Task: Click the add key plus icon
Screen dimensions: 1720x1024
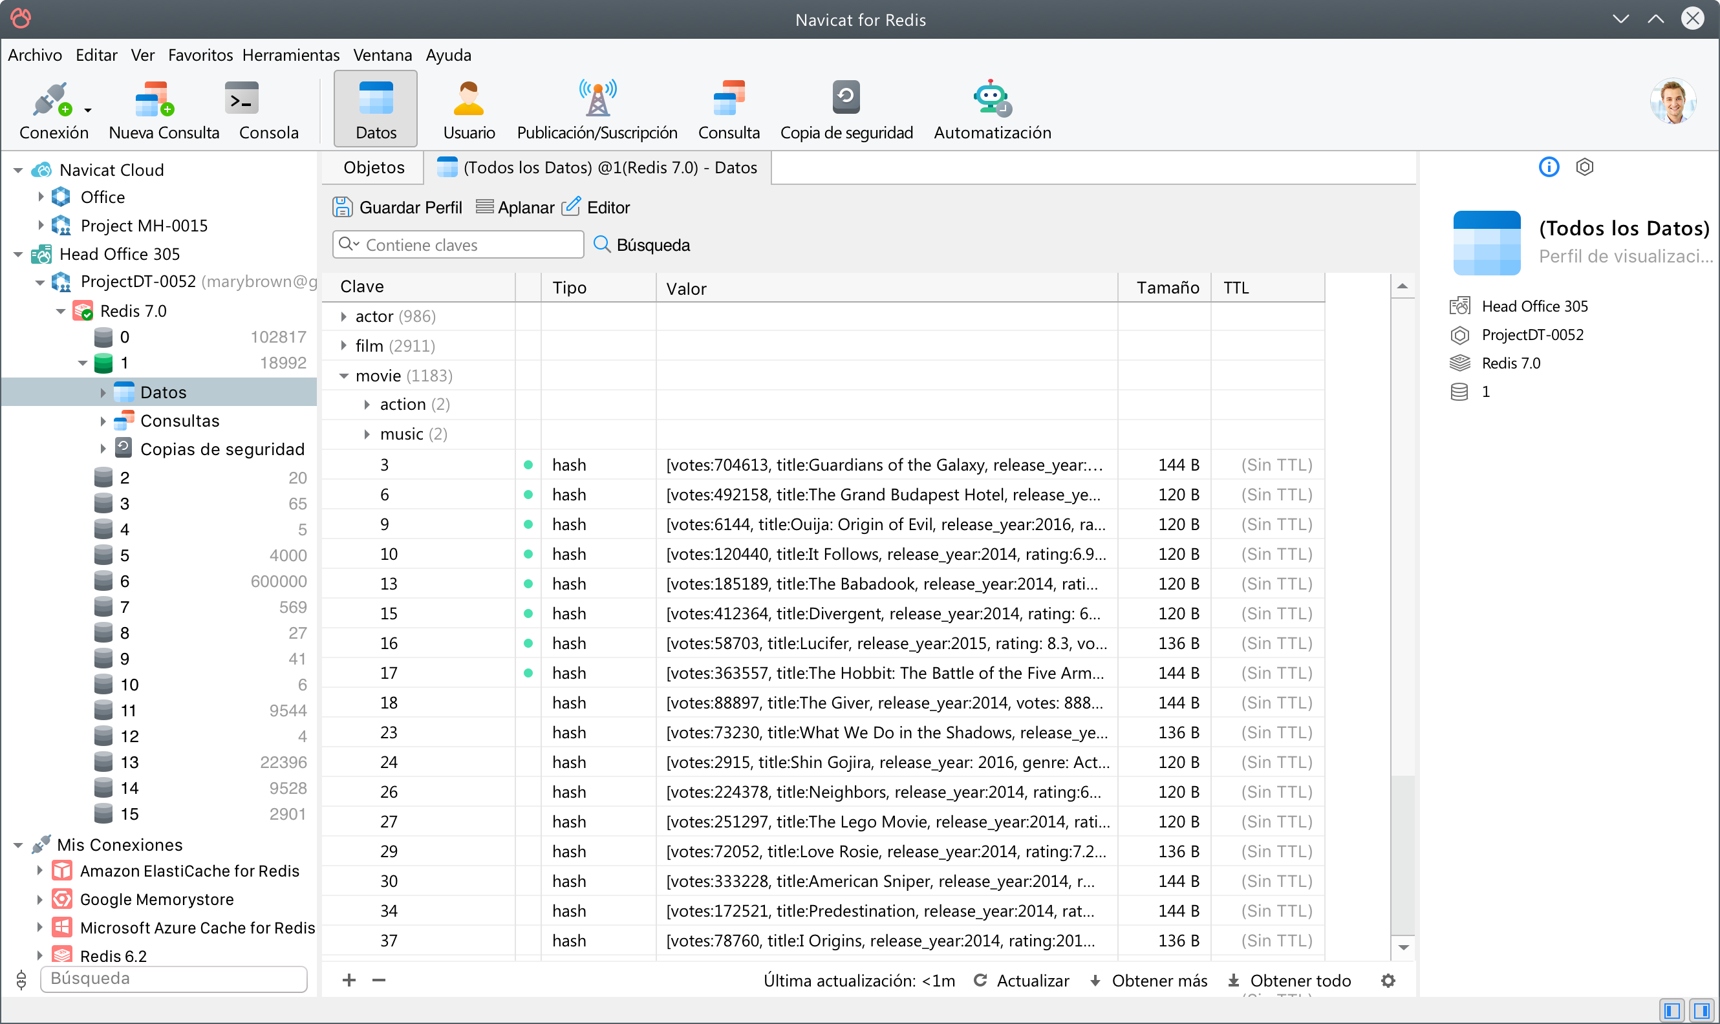Action: (x=349, y=980)
